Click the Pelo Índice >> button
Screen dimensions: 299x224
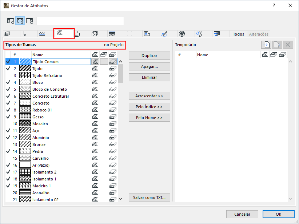[149, 107]
